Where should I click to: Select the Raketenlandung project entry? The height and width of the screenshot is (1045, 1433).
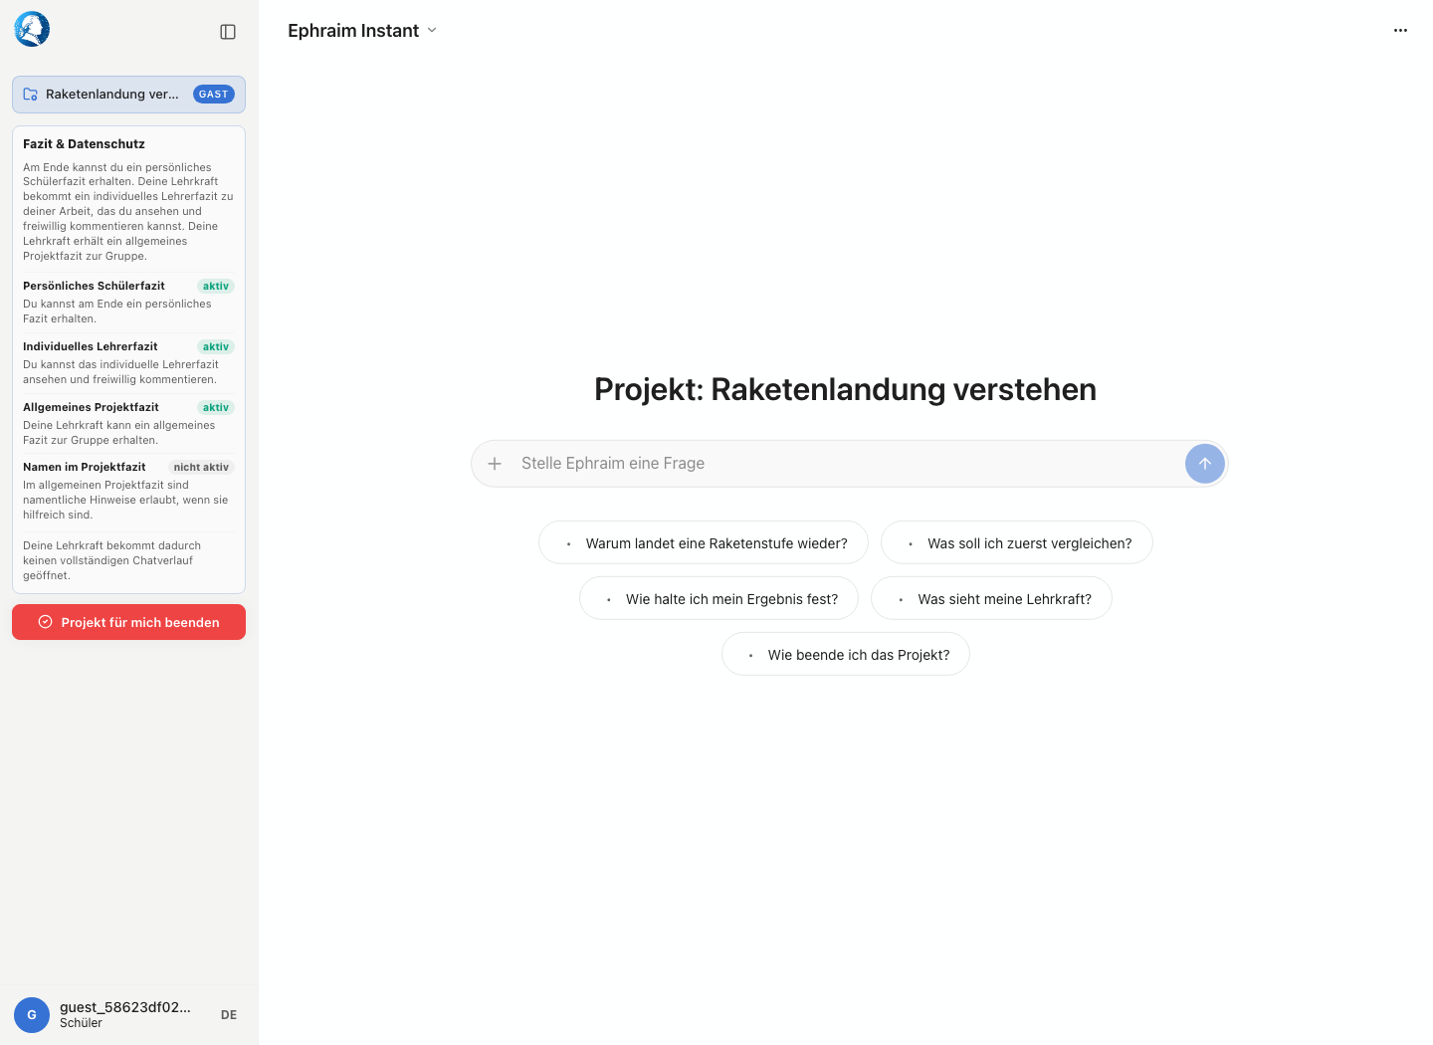tap(128, 95)
